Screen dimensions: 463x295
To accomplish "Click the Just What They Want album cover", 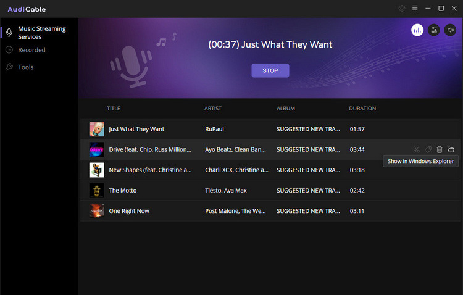I will (97, 129).
